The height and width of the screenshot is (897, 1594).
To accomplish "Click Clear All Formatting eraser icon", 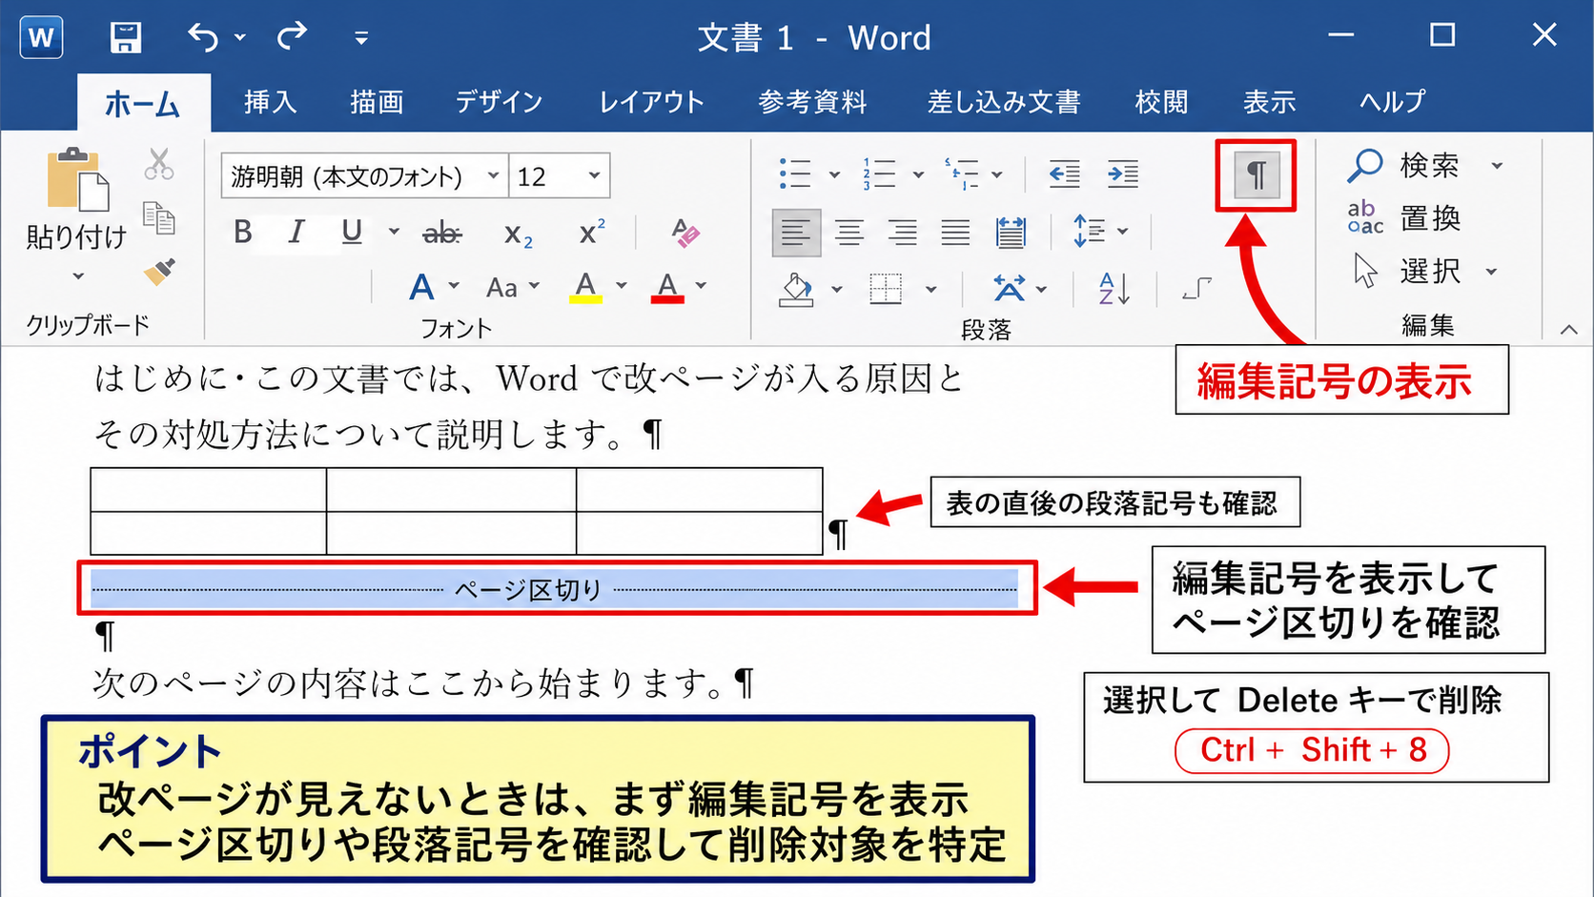I will (685, 233).
